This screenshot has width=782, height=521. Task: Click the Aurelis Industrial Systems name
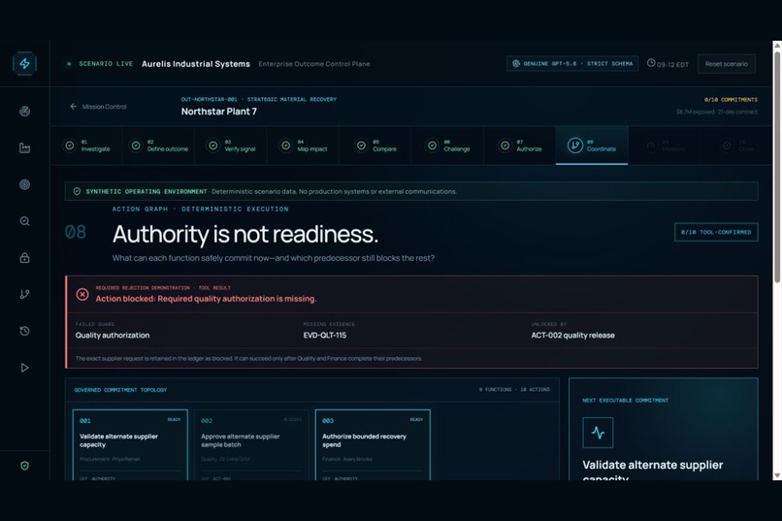[x=196, y=64]
